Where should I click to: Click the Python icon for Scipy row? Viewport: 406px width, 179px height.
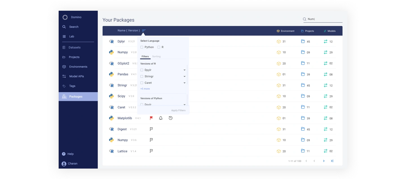111,96
